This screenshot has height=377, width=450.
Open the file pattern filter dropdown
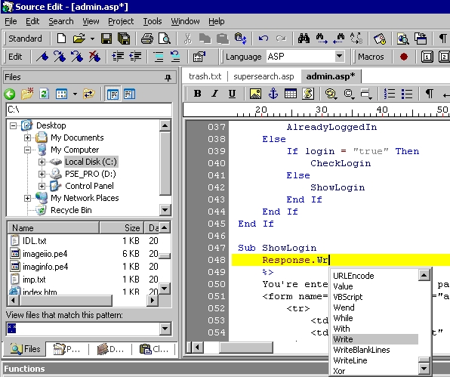165,329
